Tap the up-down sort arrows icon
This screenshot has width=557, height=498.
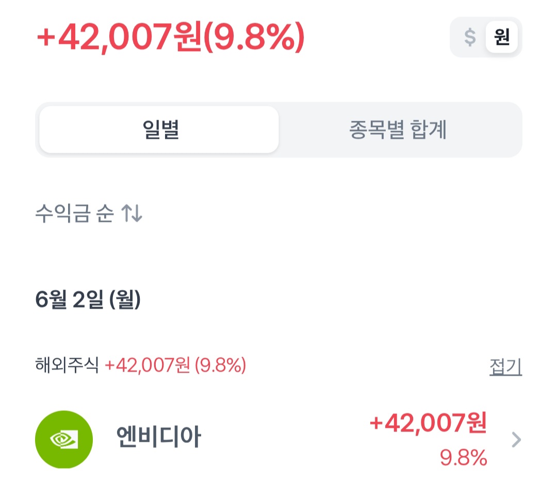click(132, 213)
